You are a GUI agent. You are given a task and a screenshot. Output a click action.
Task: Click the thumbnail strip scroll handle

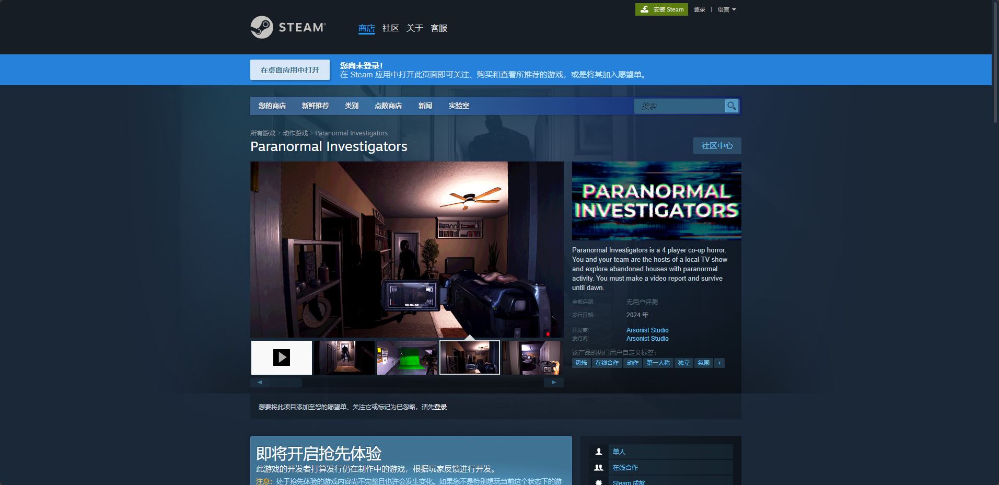[x=286, y=383]
